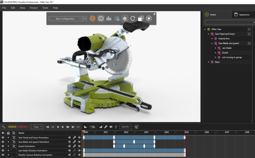The image size is (255, 158).
Task: Open the Help menu
Action: click(55, 8)
